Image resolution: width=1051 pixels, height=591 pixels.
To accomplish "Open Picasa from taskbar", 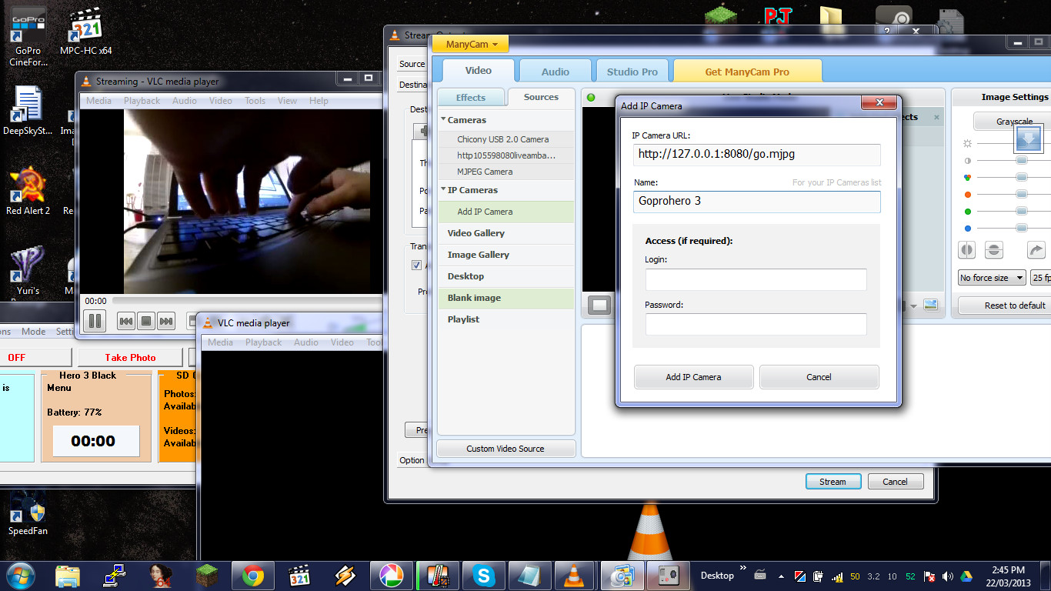I will (392, 576).
